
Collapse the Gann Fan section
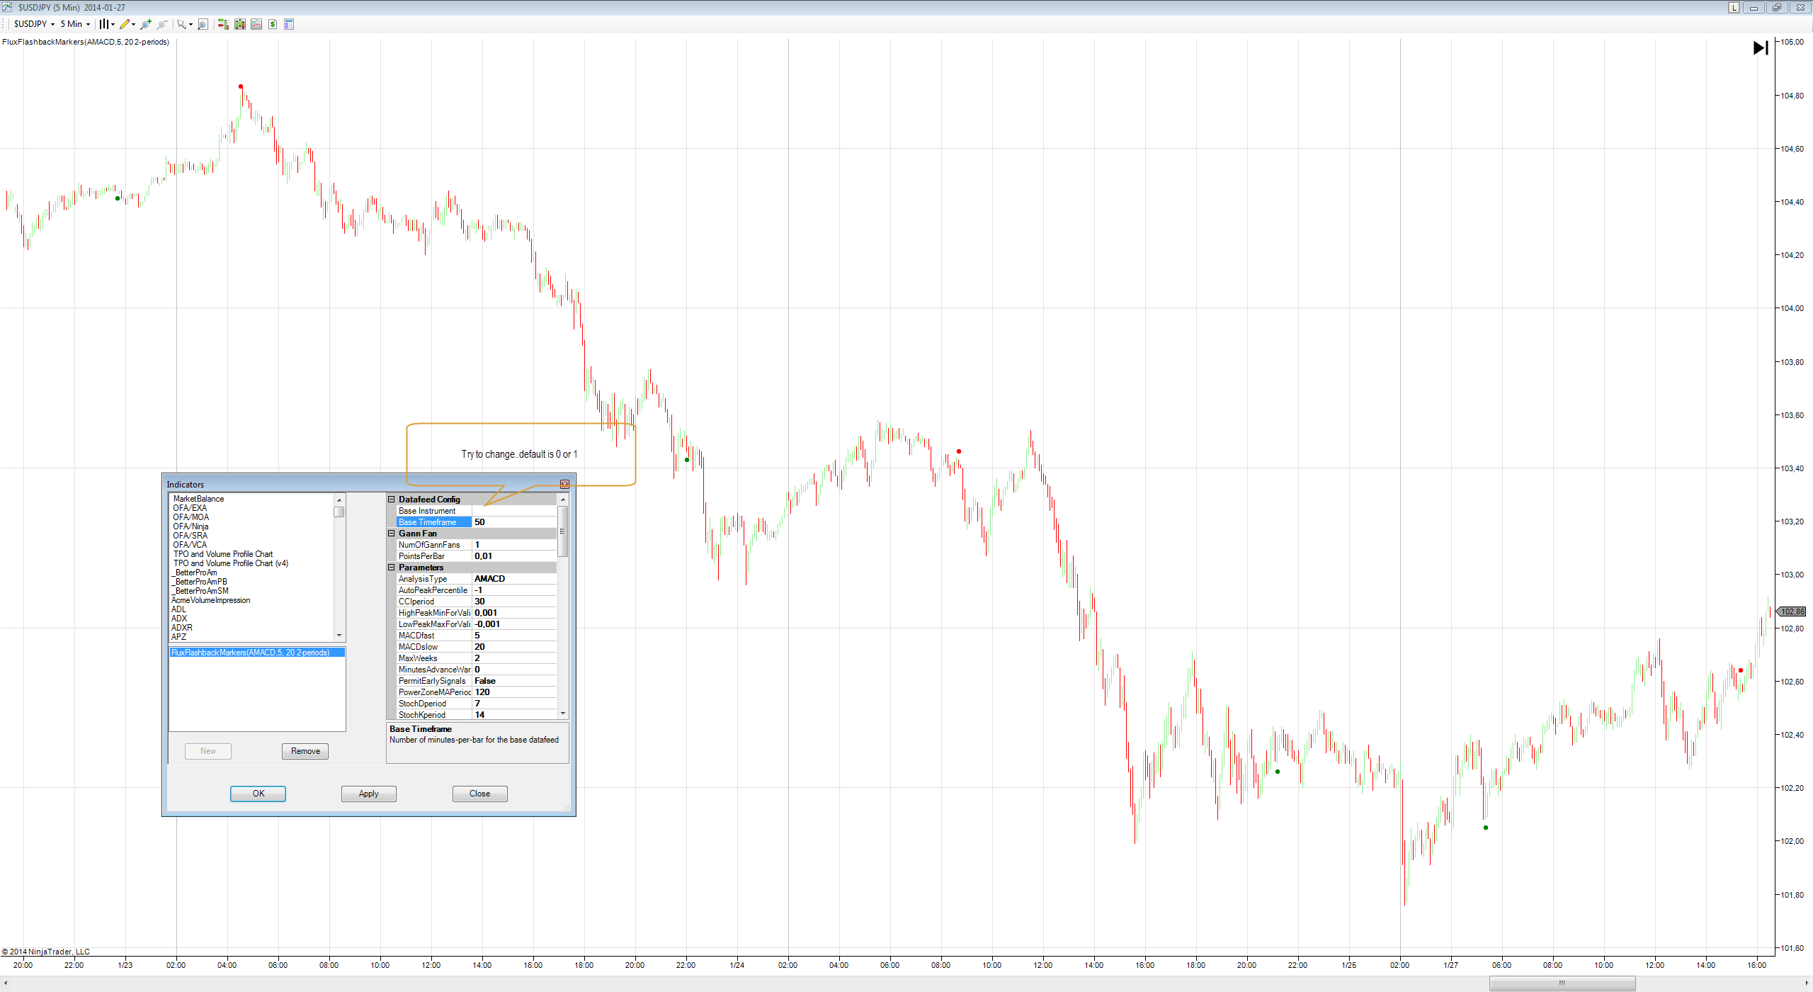[391, 534]
